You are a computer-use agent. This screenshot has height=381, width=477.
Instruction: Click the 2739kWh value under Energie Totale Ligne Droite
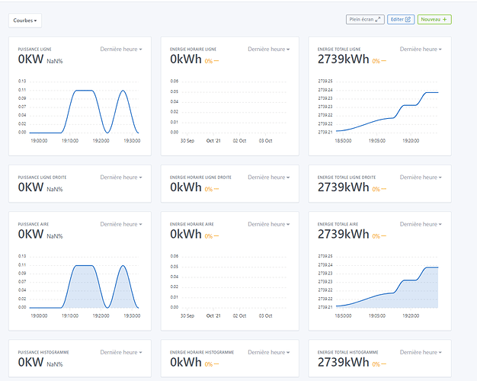343,187
